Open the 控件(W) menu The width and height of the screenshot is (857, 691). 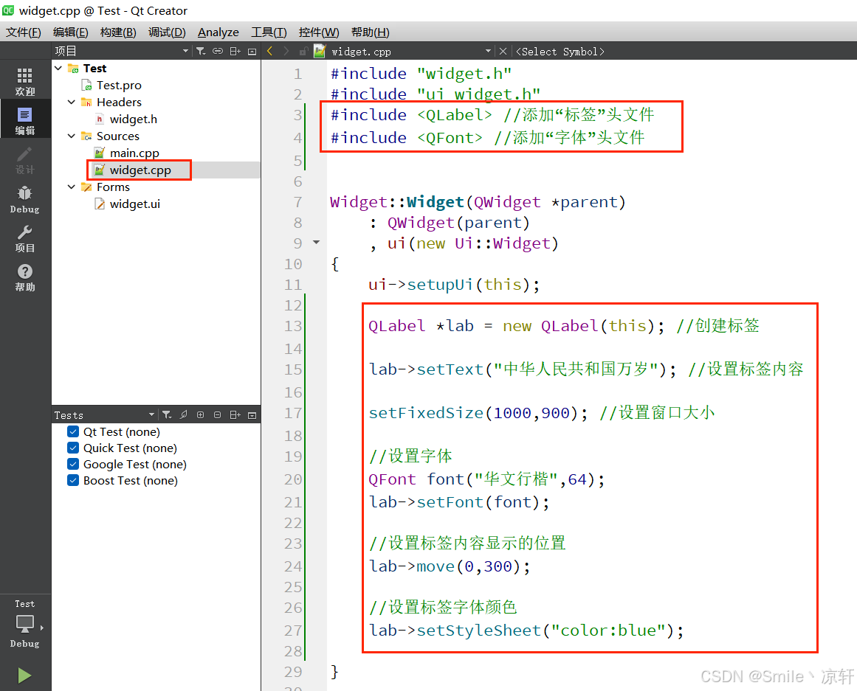(319, 32)
